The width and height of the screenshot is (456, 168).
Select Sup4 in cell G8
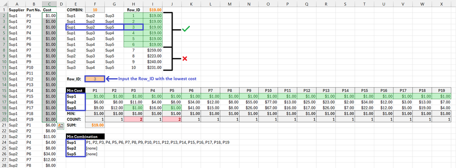114,50
